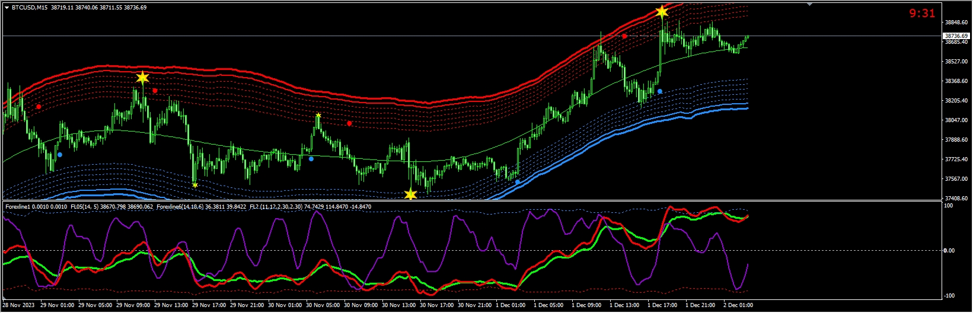Screen dimensions: 973x313
Task: Click the large yellow star above 29 Nov 09:00
Action: (x=142, y=78)
